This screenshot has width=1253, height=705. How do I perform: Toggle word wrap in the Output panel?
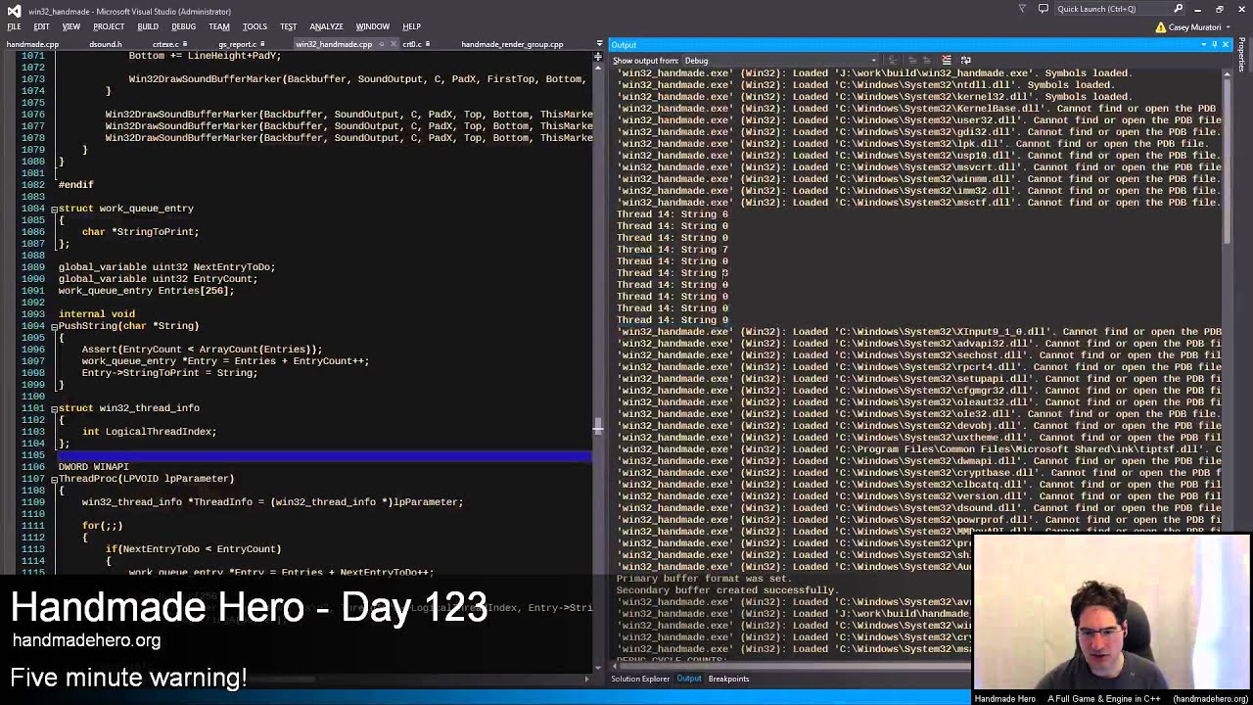(x=966, y=61)
